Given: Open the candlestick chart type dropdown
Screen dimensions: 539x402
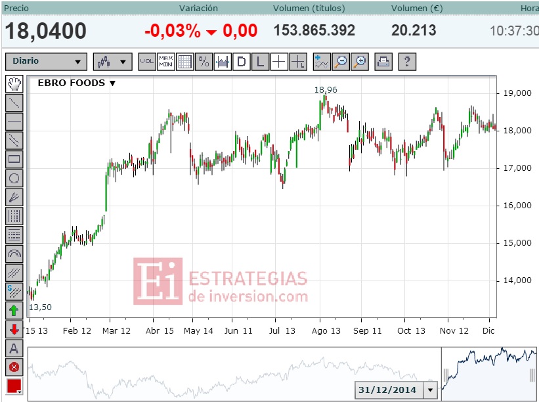Looking at the screenshot, I should click(113, 62).
